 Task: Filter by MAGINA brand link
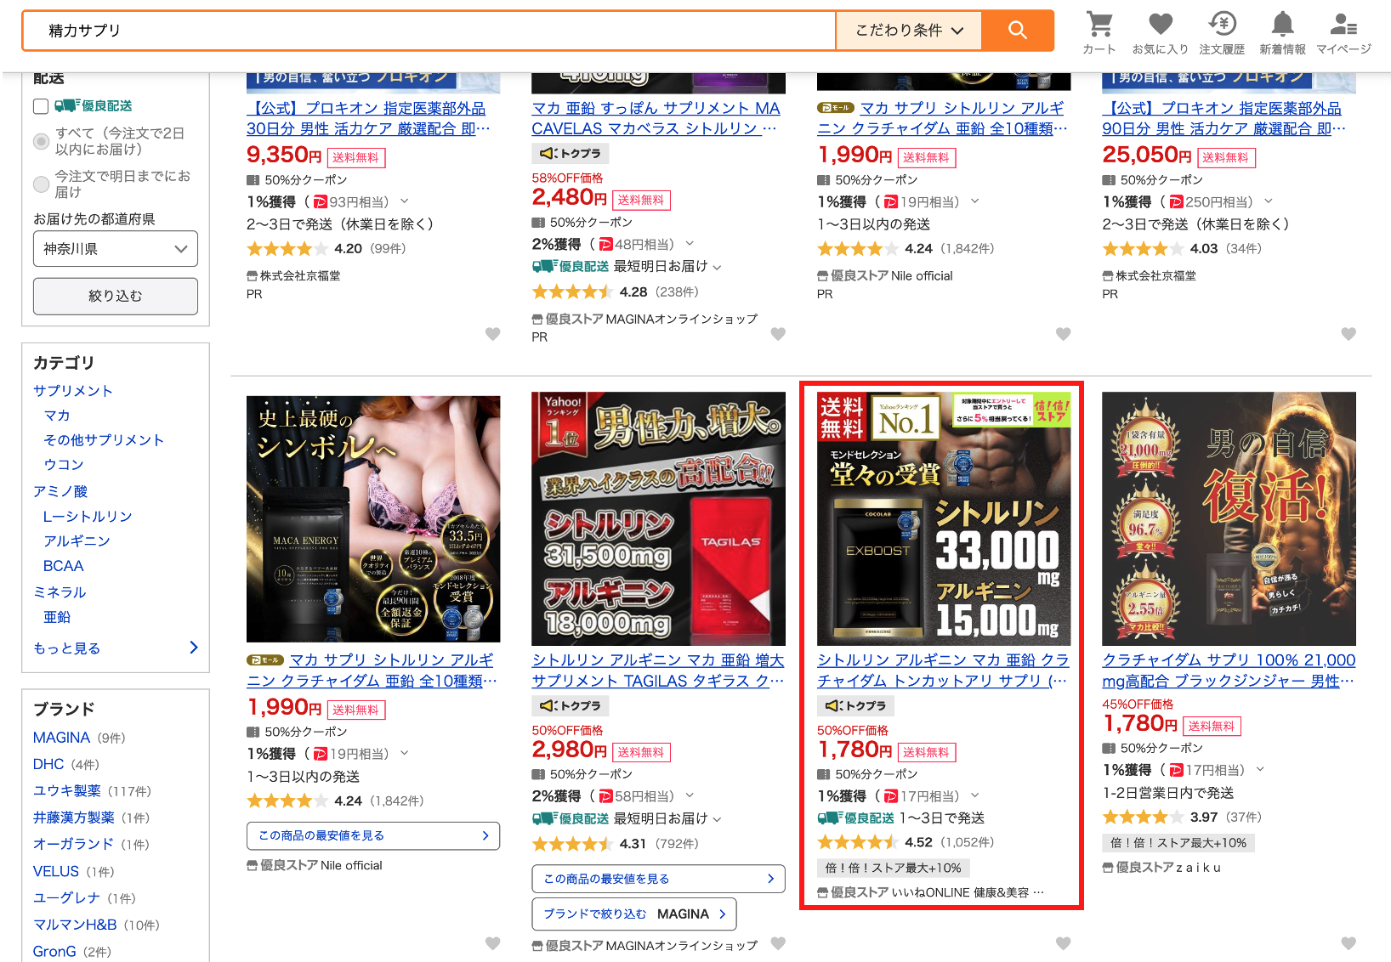click(61, 738)
